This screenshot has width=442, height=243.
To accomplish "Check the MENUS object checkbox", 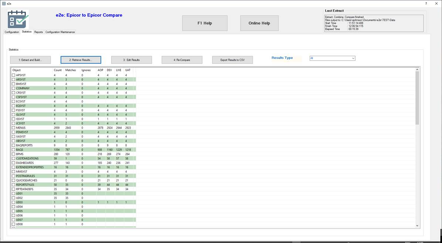I will tap(14, 128).
